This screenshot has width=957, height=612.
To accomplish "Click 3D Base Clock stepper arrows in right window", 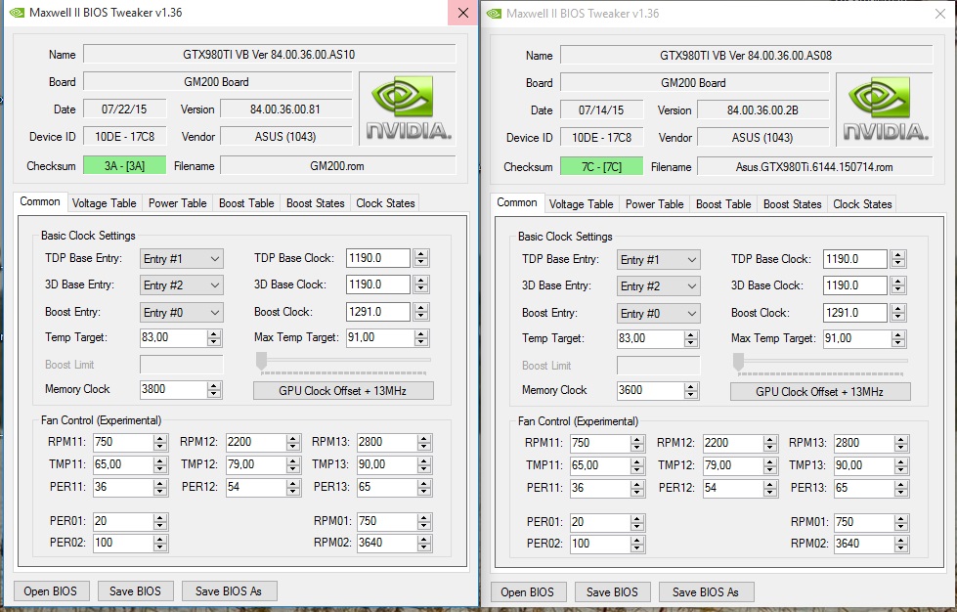I will point(897,285).
